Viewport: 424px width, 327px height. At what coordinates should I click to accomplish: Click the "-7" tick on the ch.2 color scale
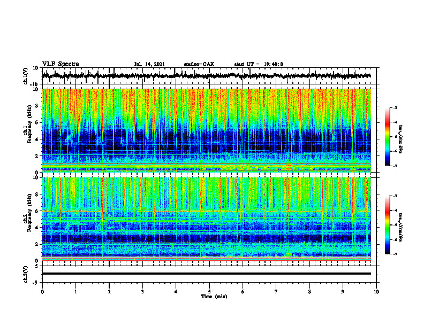(395, 254)
